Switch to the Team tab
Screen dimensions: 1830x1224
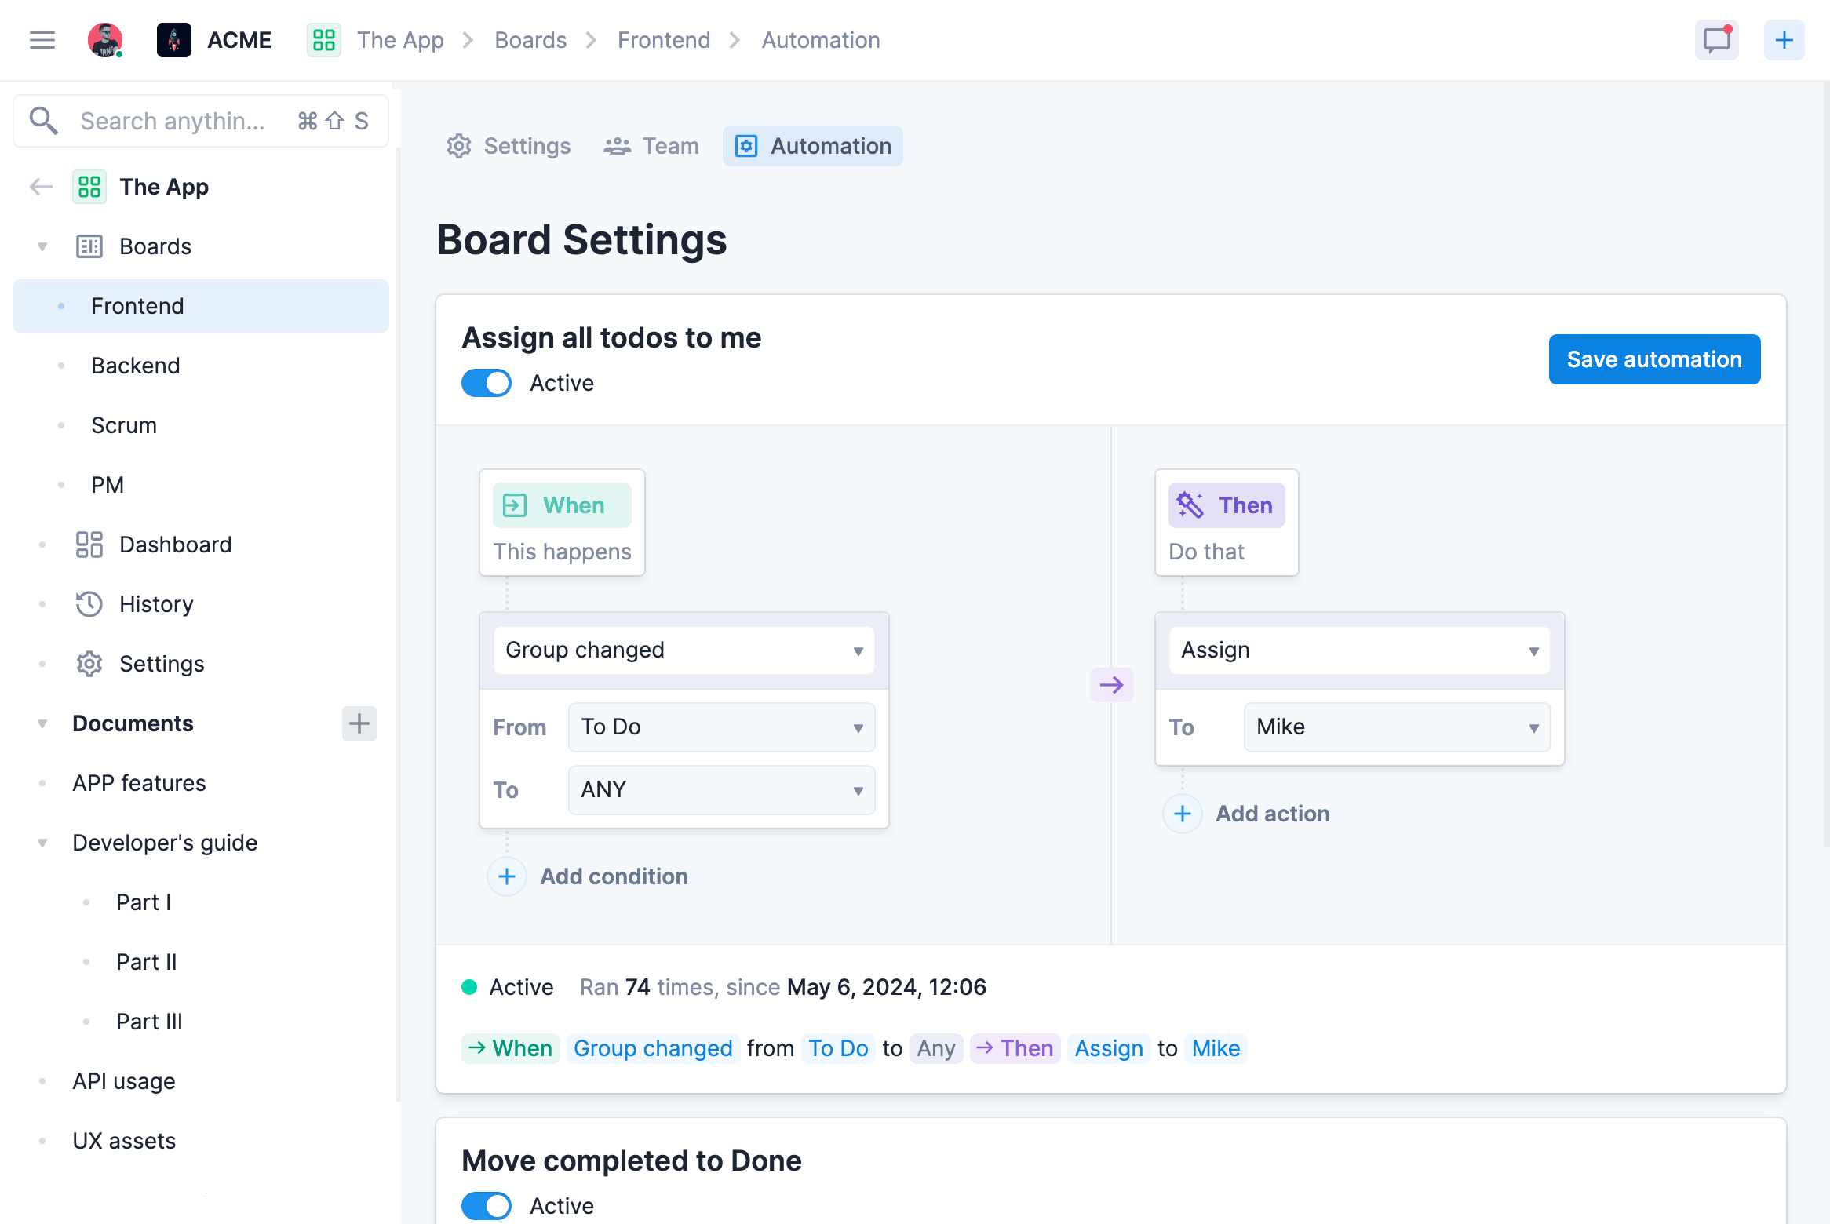651,146
